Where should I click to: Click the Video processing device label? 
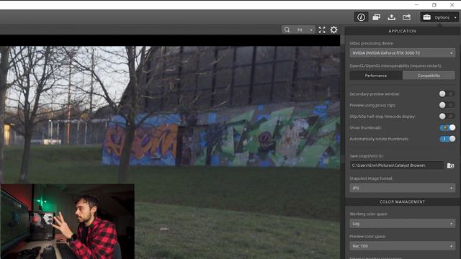(372, 43)
